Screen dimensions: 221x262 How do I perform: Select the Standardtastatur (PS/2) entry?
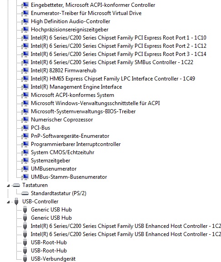pyautogui.click(x=59, y=193)
